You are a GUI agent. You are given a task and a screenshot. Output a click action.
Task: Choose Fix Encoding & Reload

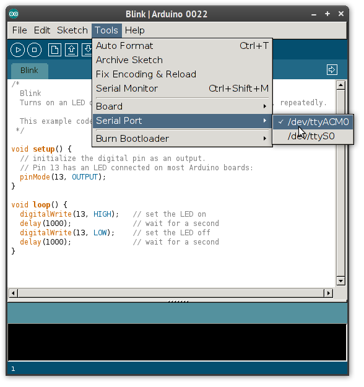182,74
